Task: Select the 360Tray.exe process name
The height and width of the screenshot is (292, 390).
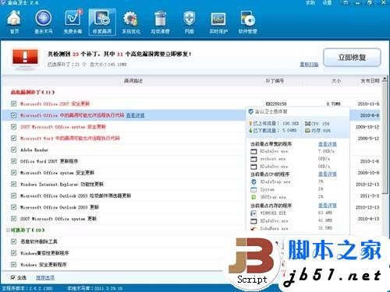Action: coord(273,198)
